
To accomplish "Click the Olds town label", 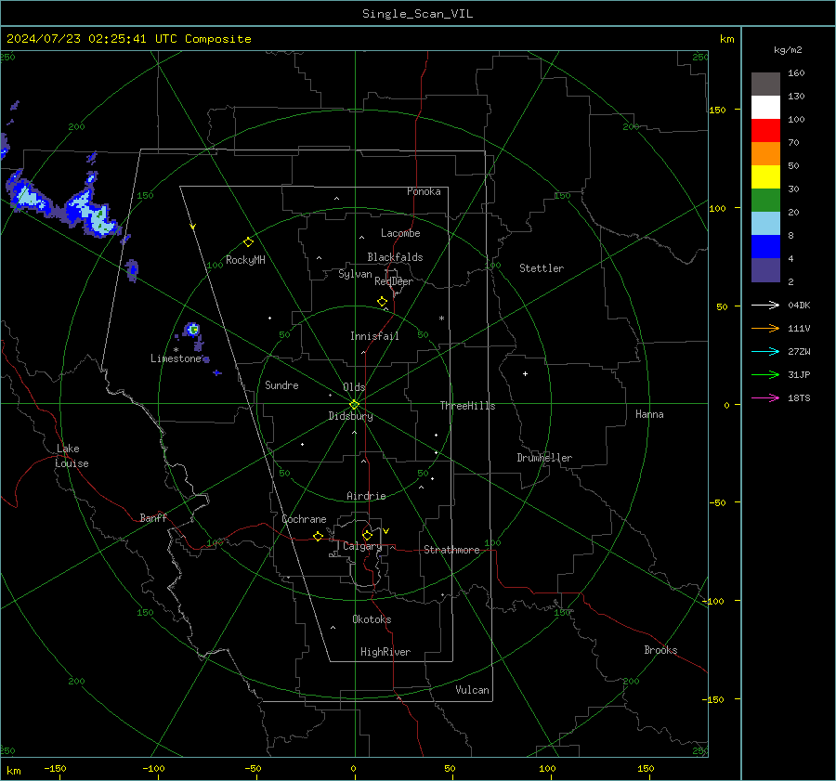I will [x=354, y=387].
